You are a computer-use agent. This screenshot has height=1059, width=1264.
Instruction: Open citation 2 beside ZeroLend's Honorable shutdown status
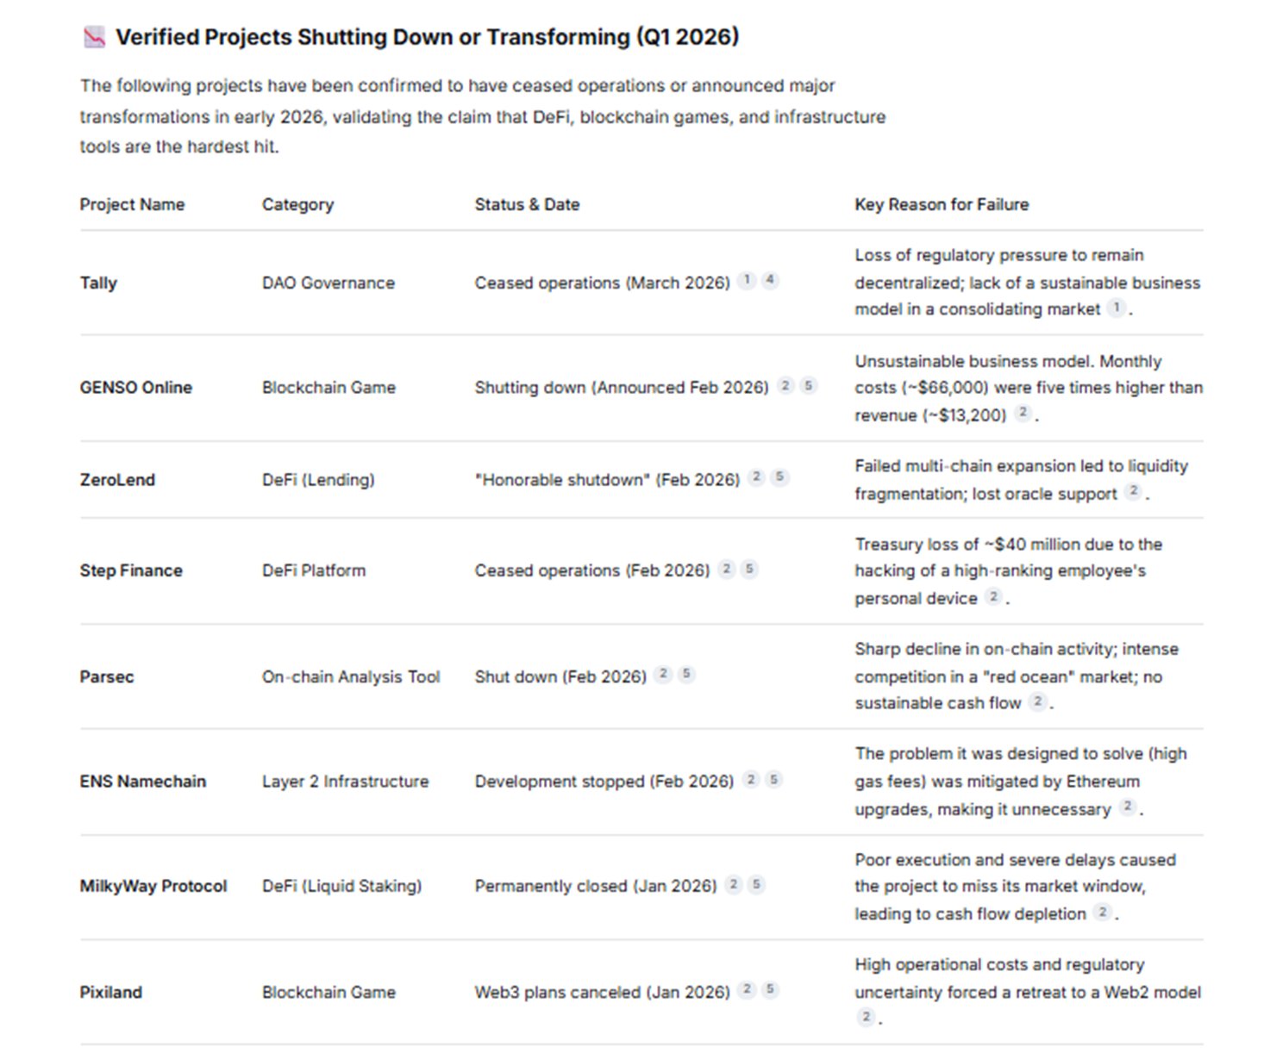[756, 477]
